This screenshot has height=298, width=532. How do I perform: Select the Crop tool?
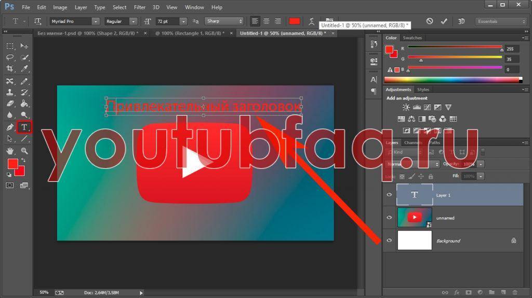10,68
